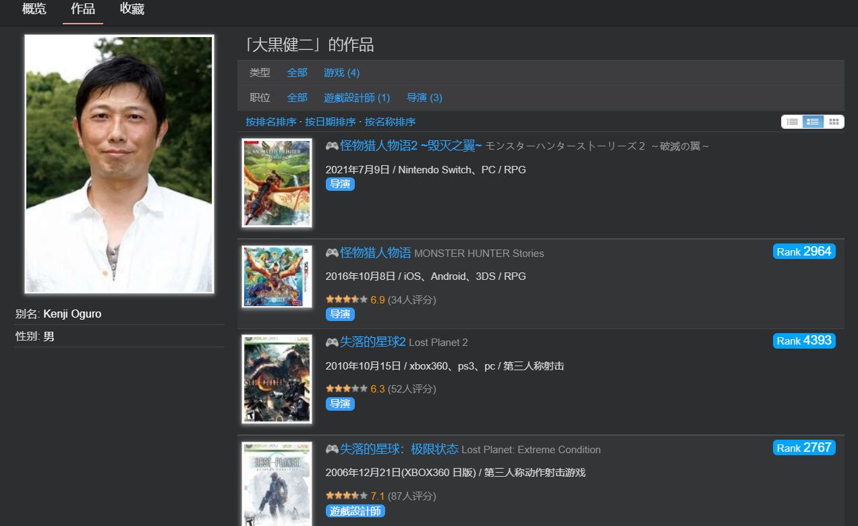Filter by 遊戲設計師 (1) position
858x526 pixels.
pos(357,98)
